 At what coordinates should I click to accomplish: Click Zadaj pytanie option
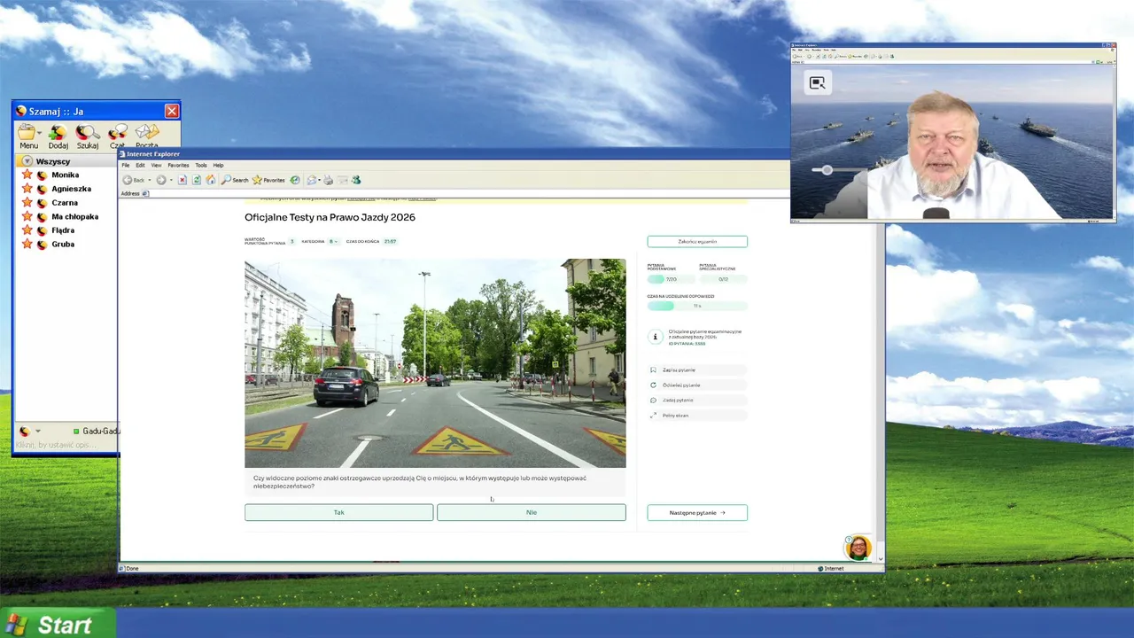pos(697,400)
